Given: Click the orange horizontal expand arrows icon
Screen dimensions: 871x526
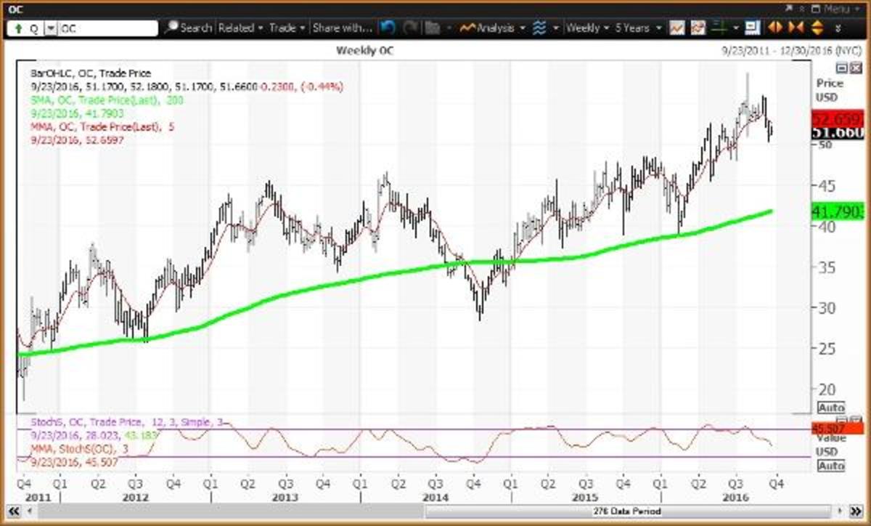Looking at the screenshot, I should 774,28.
